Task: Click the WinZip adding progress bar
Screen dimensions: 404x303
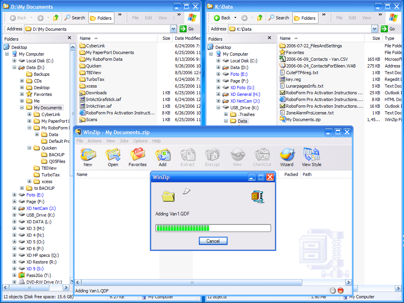Action: point(213,228)
